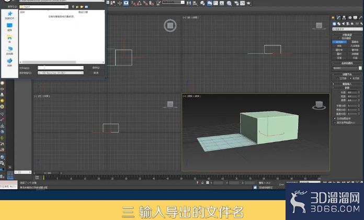
Task: Open the Material Editor from the toolbar
Action: pyautogui.click(x=229, y=3)
